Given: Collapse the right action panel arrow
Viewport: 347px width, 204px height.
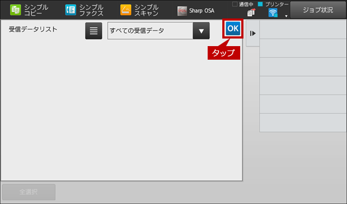Looking at the screenshot, I should click(x=253, y=34).
